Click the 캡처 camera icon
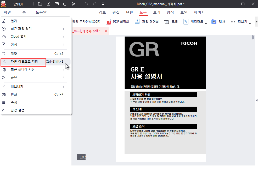Viewport: 258px width, 172px height. coord(214,21)
